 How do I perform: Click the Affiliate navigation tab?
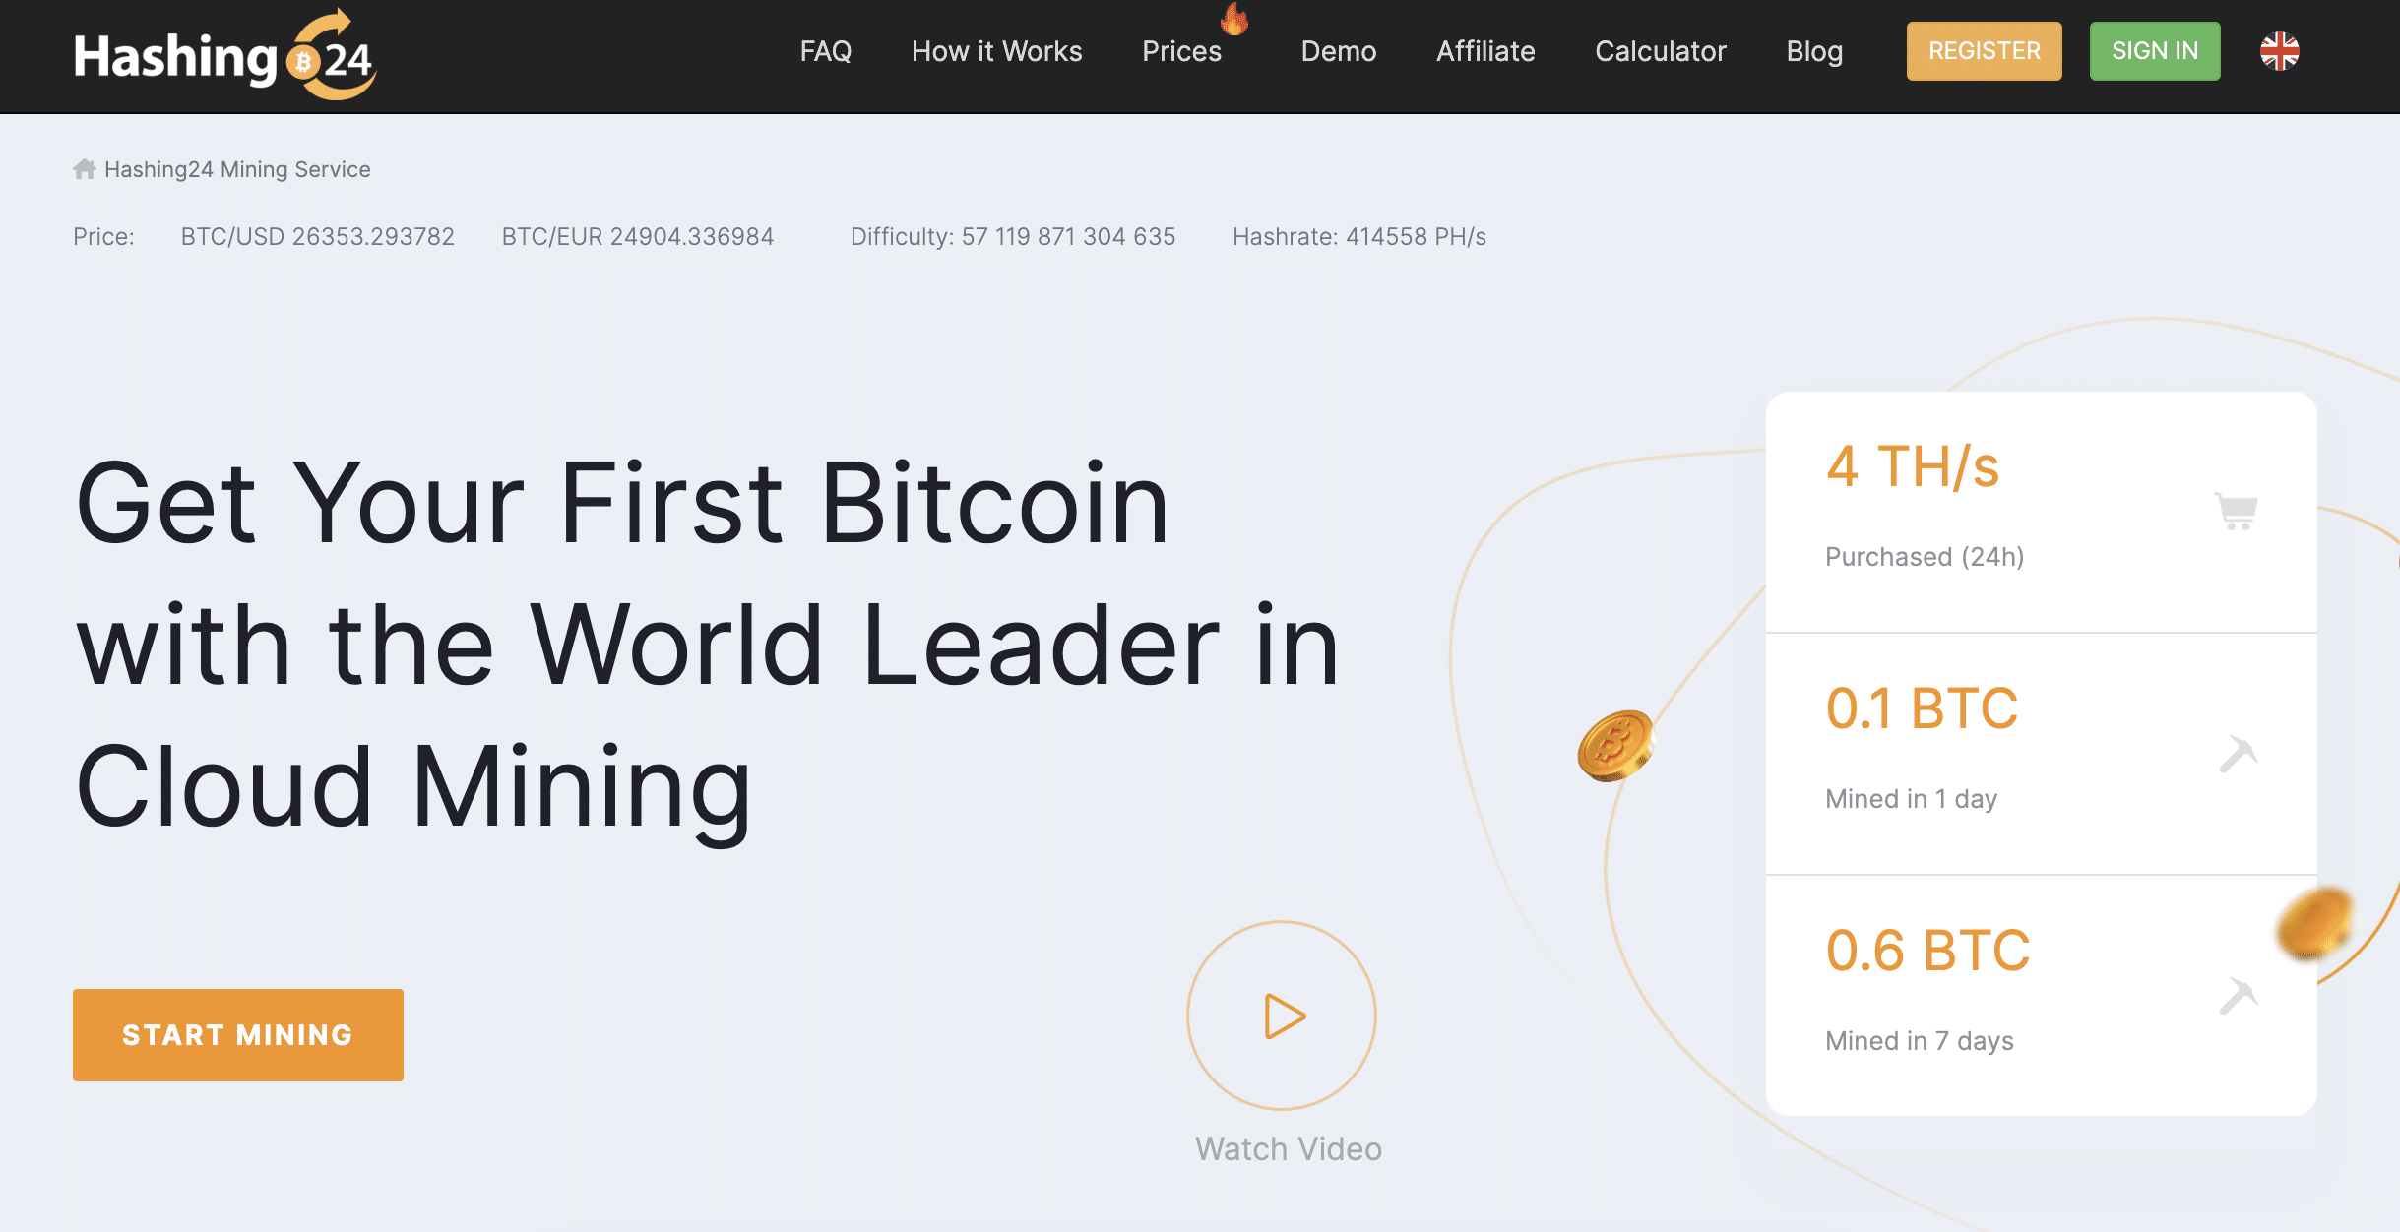coord(1485,50)
